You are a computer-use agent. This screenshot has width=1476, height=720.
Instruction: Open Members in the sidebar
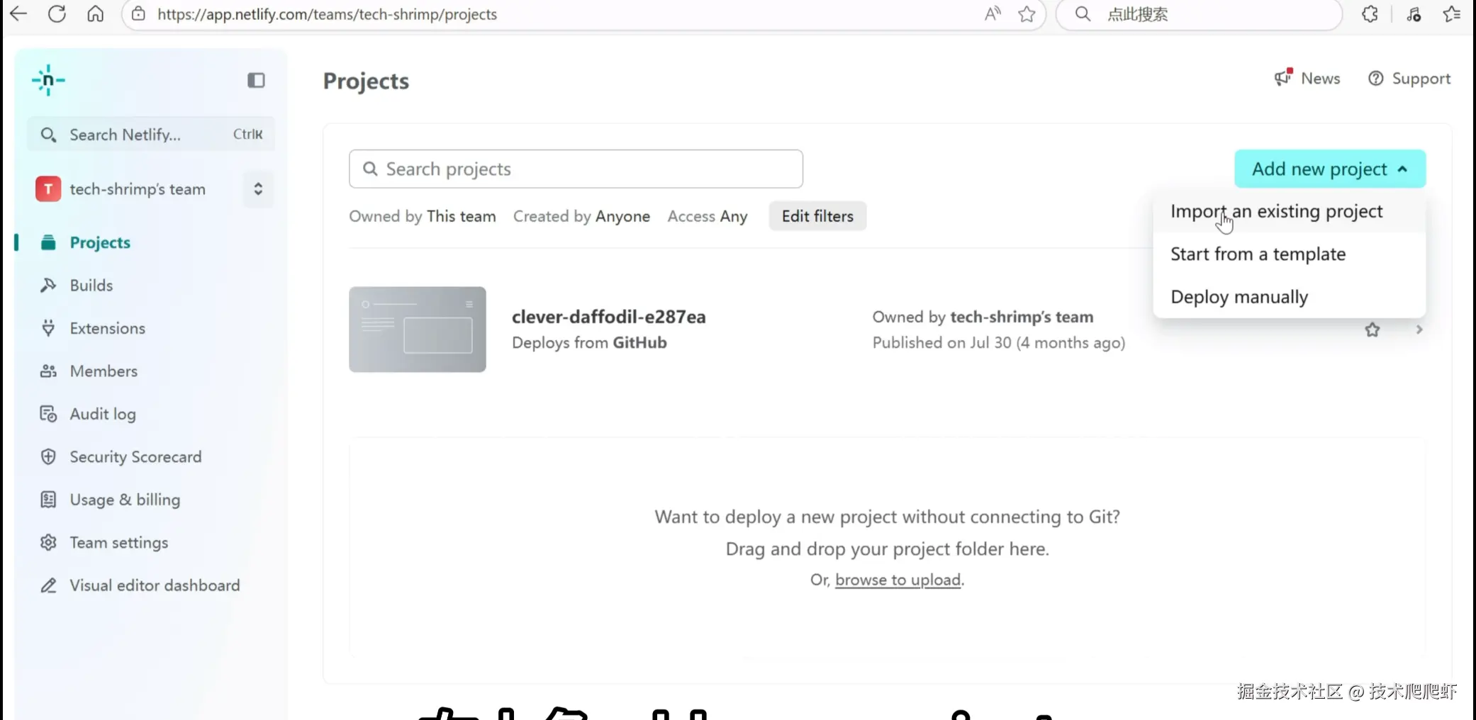tap(104, 371)
